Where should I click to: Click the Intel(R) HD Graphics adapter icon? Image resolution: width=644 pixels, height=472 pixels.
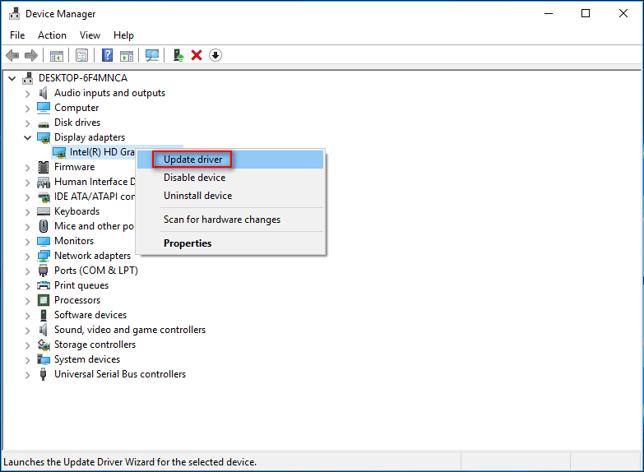[x=59, y=152]
